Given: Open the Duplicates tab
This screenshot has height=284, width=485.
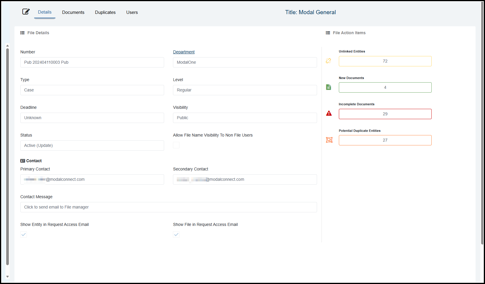Looking at the screenshot, I should pyautogui.click(x=105, y=12).
